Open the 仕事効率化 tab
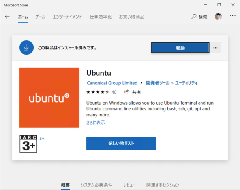This screenshot has height=190, width=240. pos(101,17)
